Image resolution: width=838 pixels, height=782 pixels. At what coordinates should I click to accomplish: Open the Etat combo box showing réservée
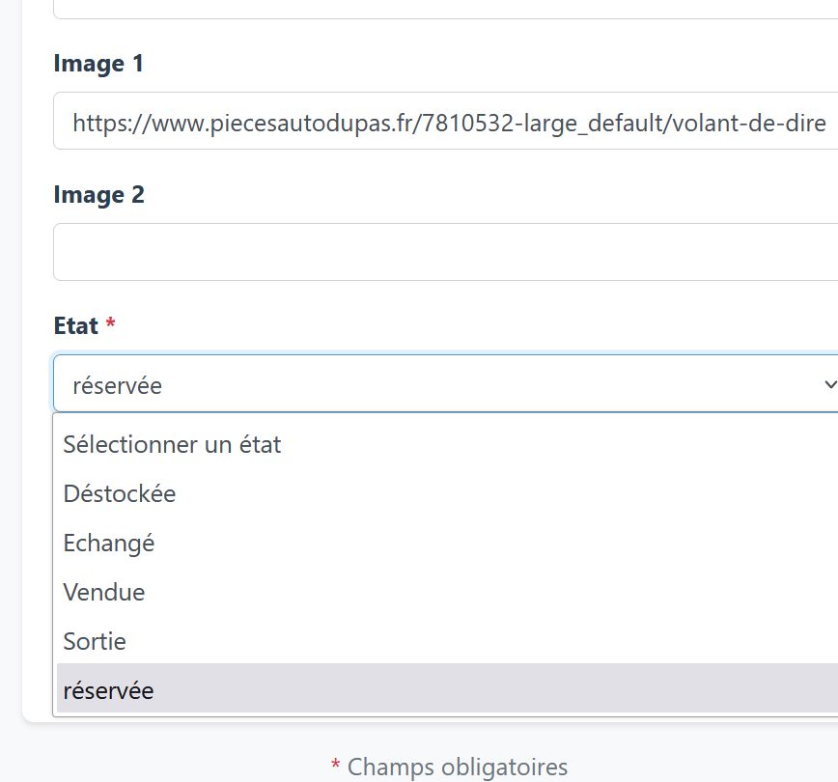coord(445,383)
